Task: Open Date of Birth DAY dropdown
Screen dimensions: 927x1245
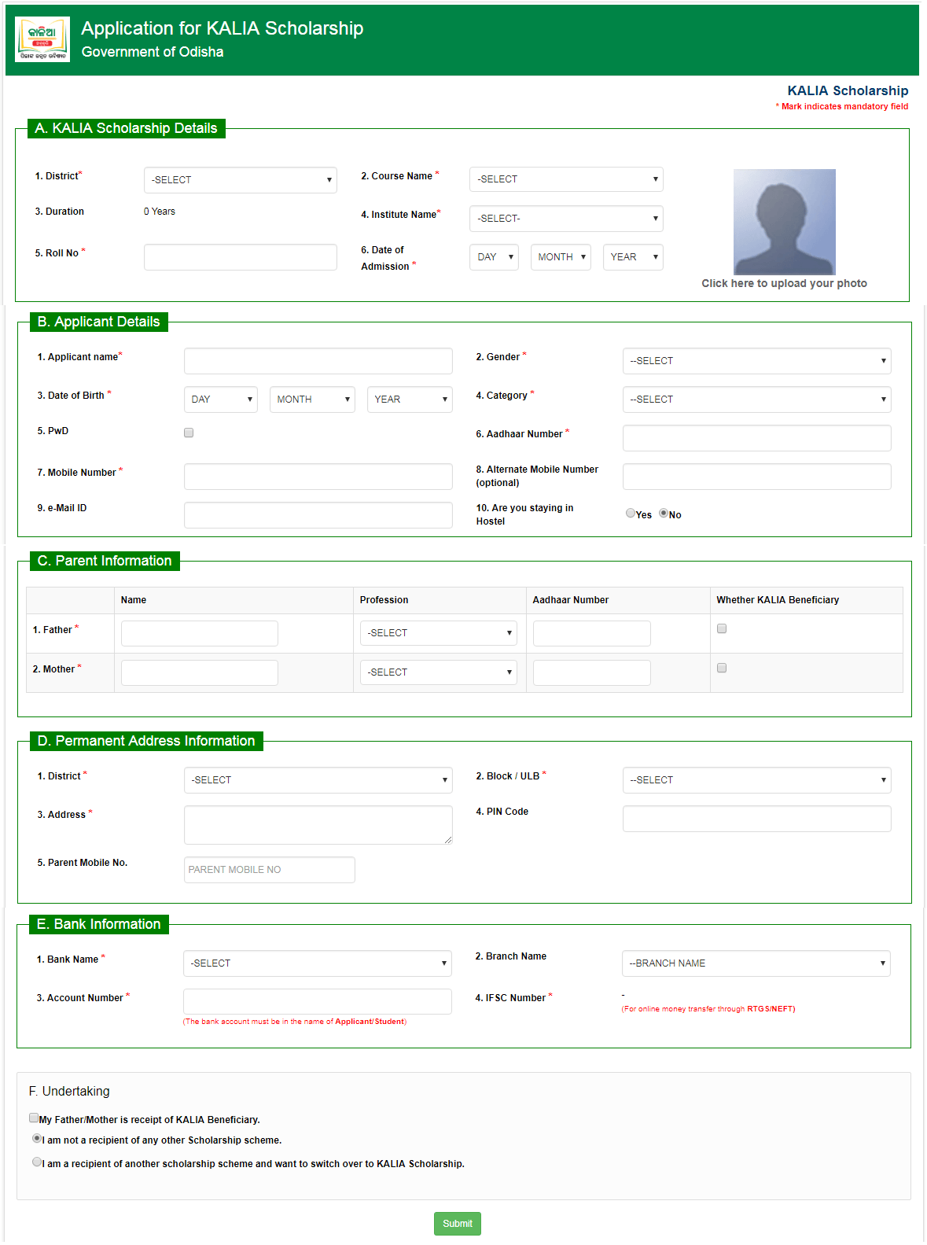Action: (221, 400)
